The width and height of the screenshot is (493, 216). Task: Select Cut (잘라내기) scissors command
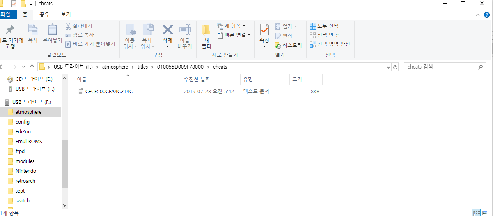pyautogui.click(x=79, y=26)
